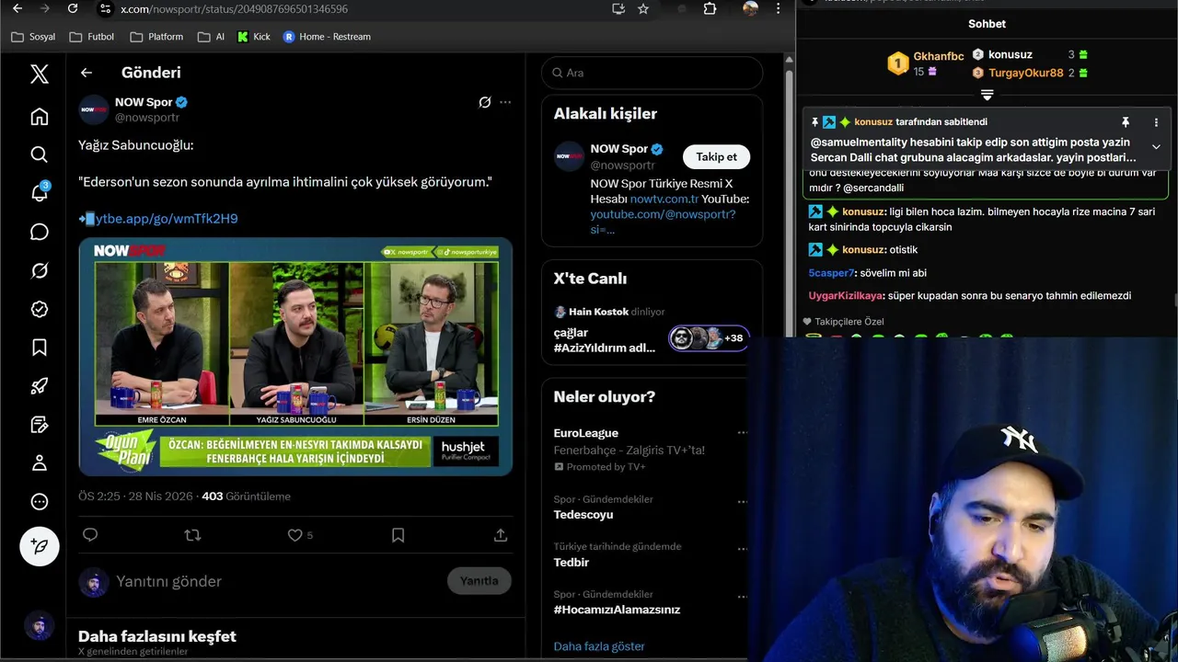Viewport: 1178px width, 662px height.
Task: Bookmark the NOW Spor post
Action: pyautogui.click(x=398, y=534)
